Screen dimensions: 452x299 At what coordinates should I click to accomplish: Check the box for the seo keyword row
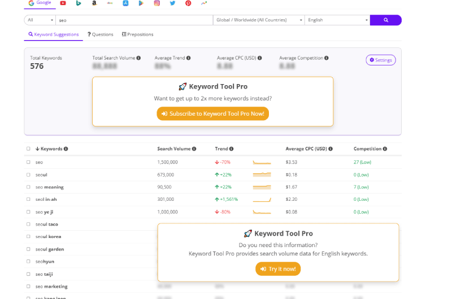click(x=28, y=162)
